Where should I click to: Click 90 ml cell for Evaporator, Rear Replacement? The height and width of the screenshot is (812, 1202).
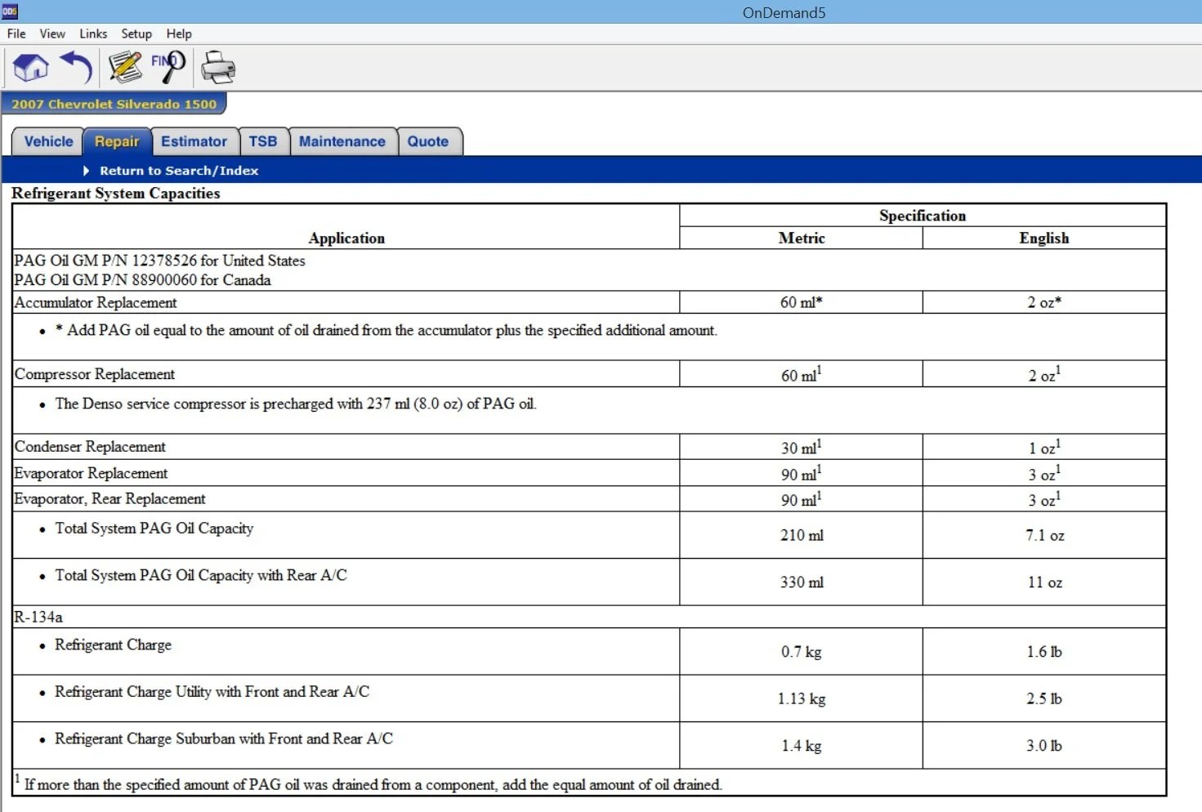tap(802, 499)
